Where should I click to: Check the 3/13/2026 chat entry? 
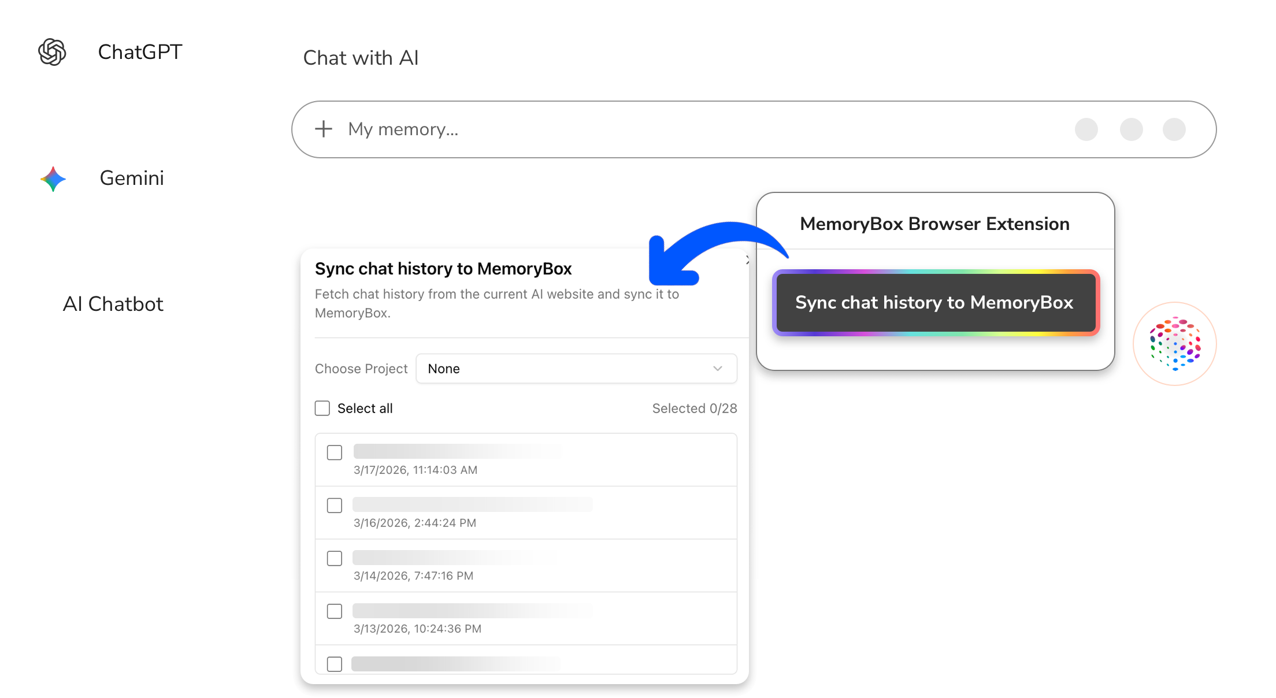pos(334,611)
